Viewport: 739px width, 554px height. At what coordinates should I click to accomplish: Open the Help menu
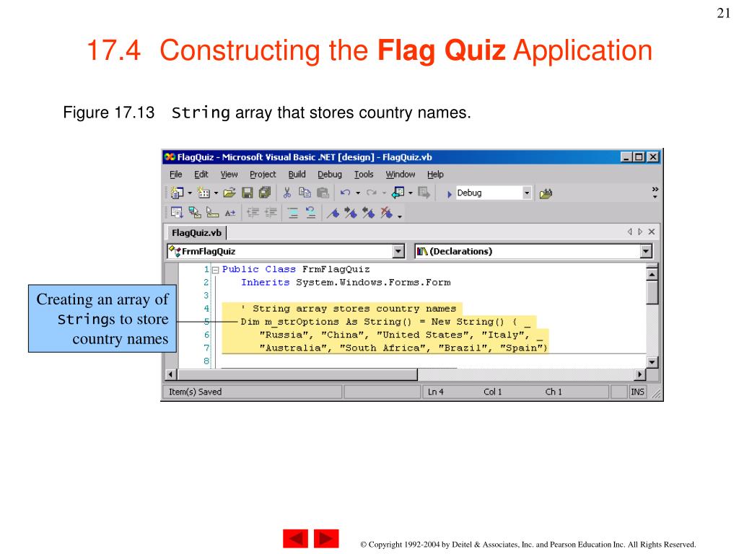point(435,175)
